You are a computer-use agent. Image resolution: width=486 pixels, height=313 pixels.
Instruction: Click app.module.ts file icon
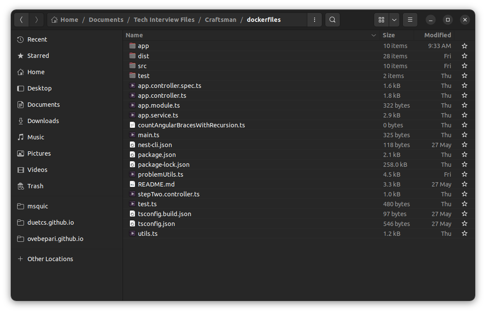pyautogui.click(x=132, y=105)
